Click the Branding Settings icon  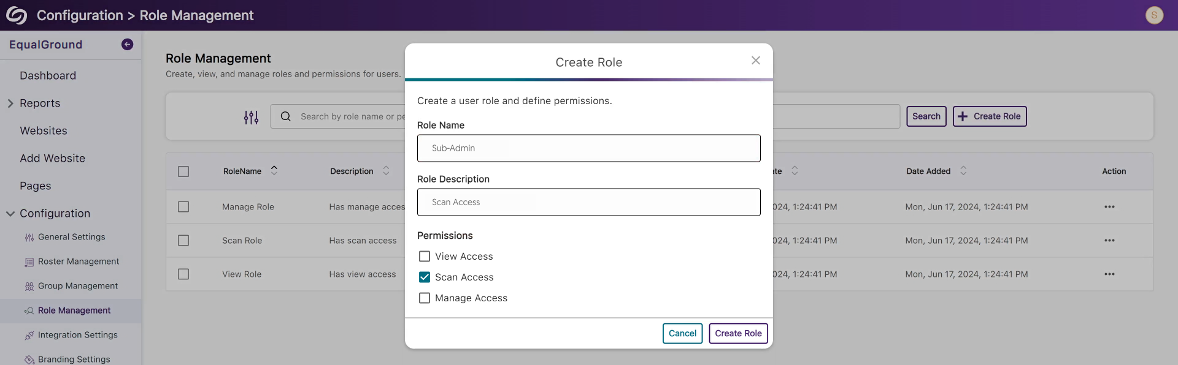point(29,360)
